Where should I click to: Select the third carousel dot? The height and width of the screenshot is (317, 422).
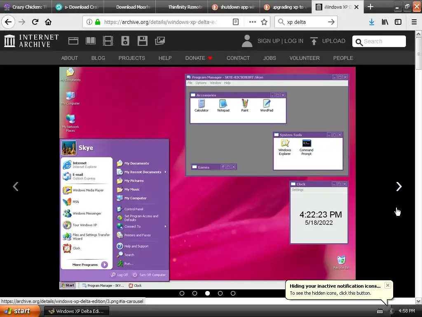(x=208, y=293)
